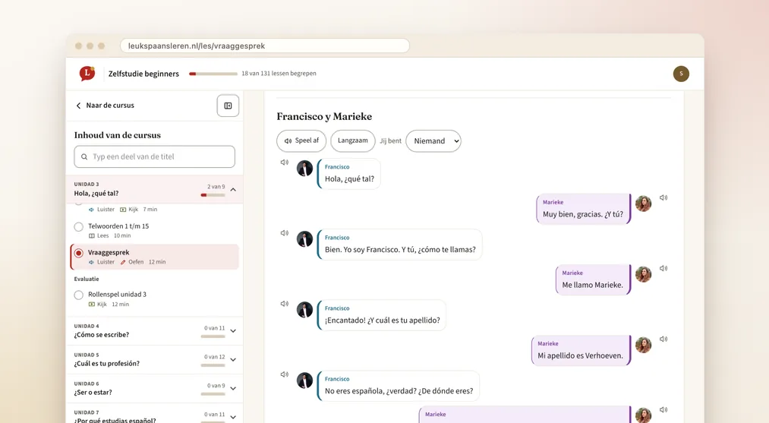The width and height of the screenshot is (769, 423).
Task: Mark Rollenspel unidad 3 lesson circle
Action: (x=78, y=295)
